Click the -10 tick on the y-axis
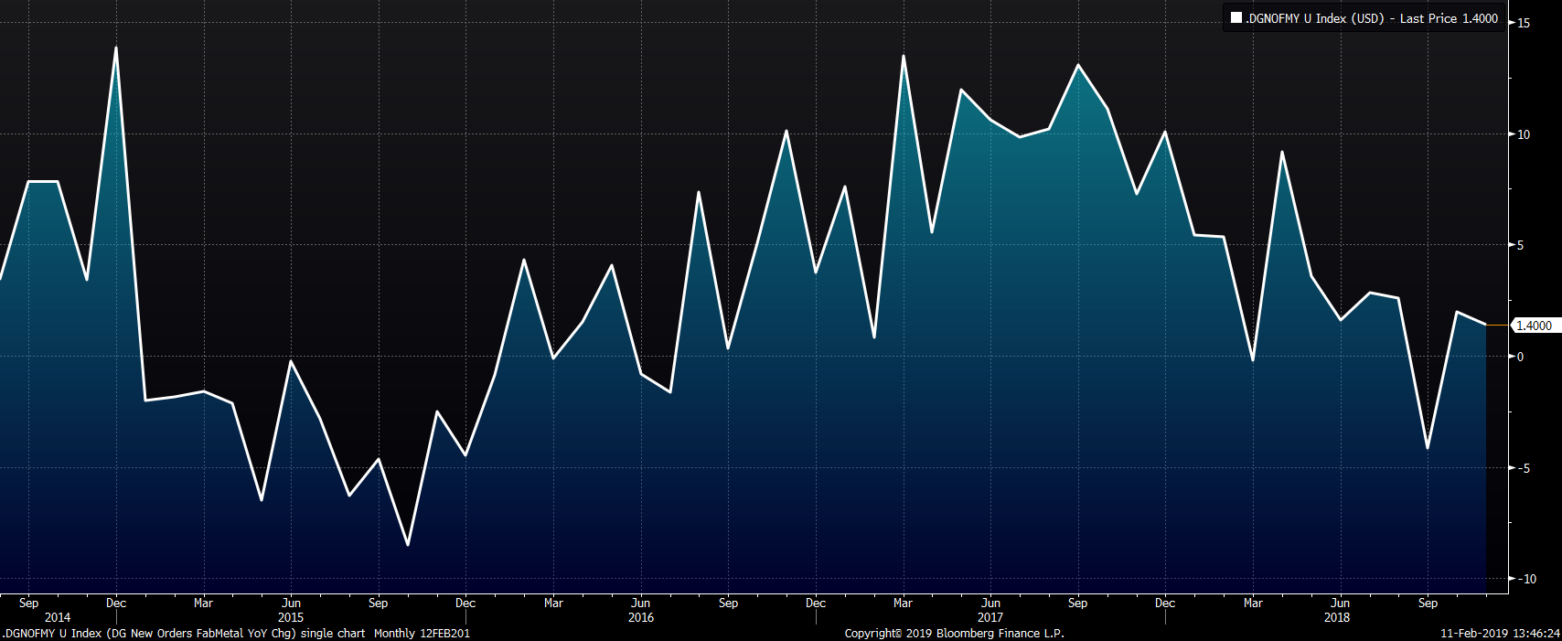This screenshot has width=1562, height=641. click(x=1524, y=579)
